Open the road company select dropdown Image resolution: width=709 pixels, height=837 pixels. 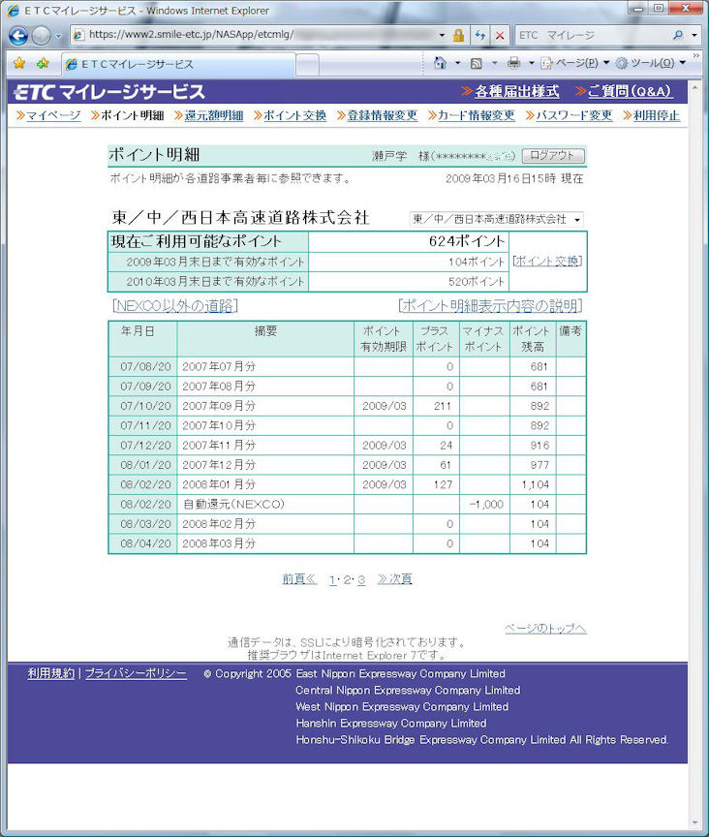coord(496,219)
